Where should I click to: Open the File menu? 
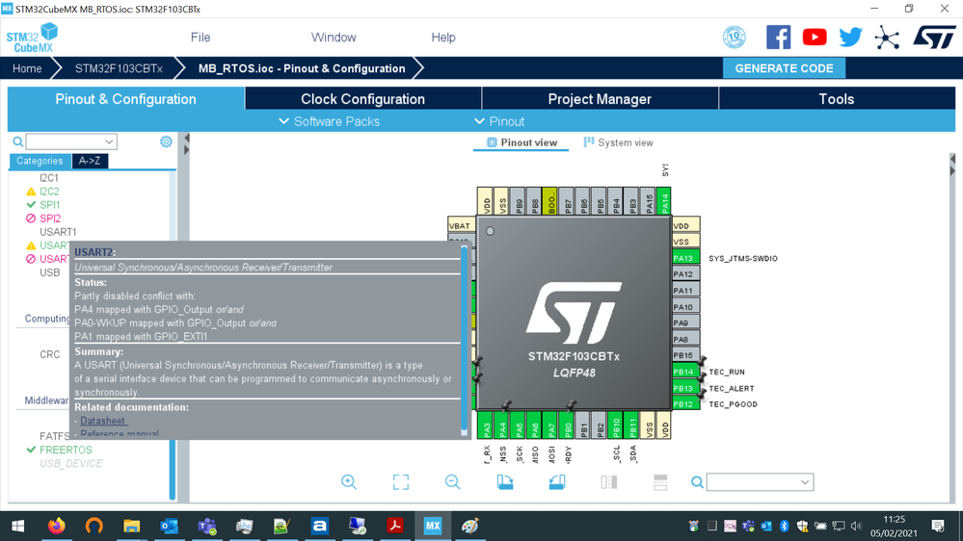(x=201, y=38)
